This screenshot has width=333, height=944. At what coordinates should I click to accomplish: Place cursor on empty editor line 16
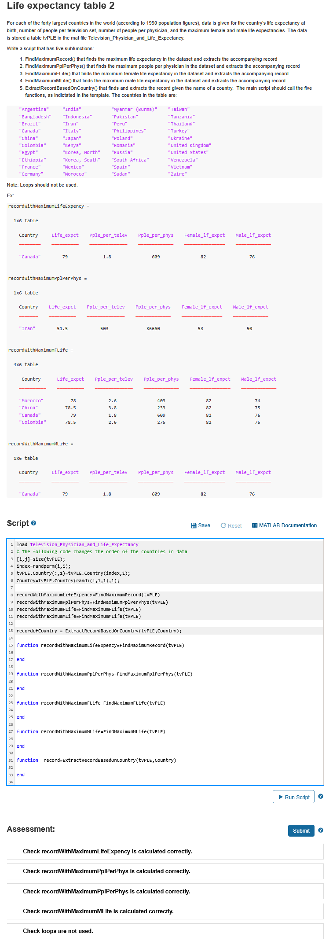click(169, 652)
